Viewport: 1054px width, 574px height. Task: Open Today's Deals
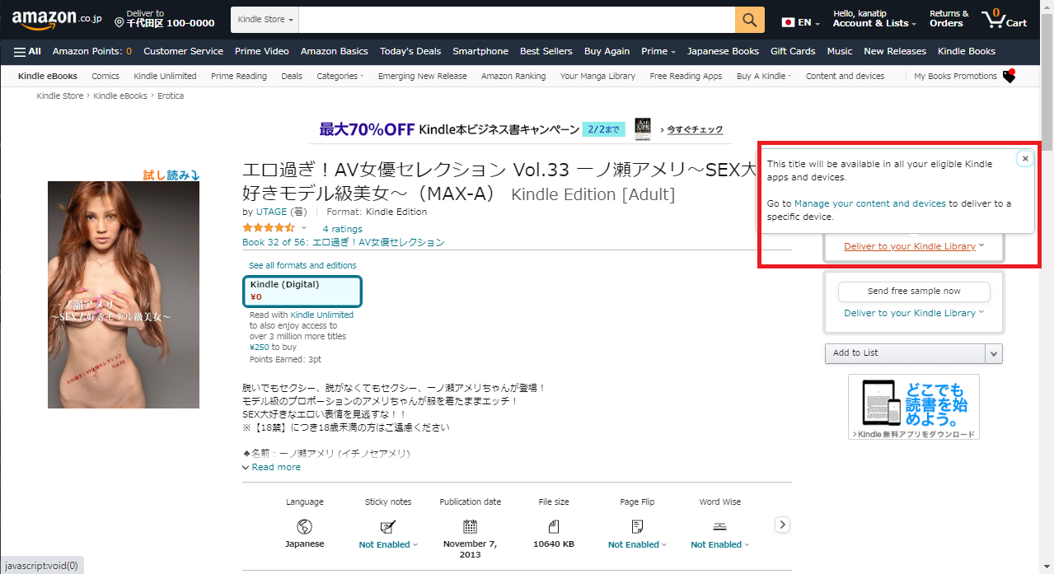click(x=410, y=51)
